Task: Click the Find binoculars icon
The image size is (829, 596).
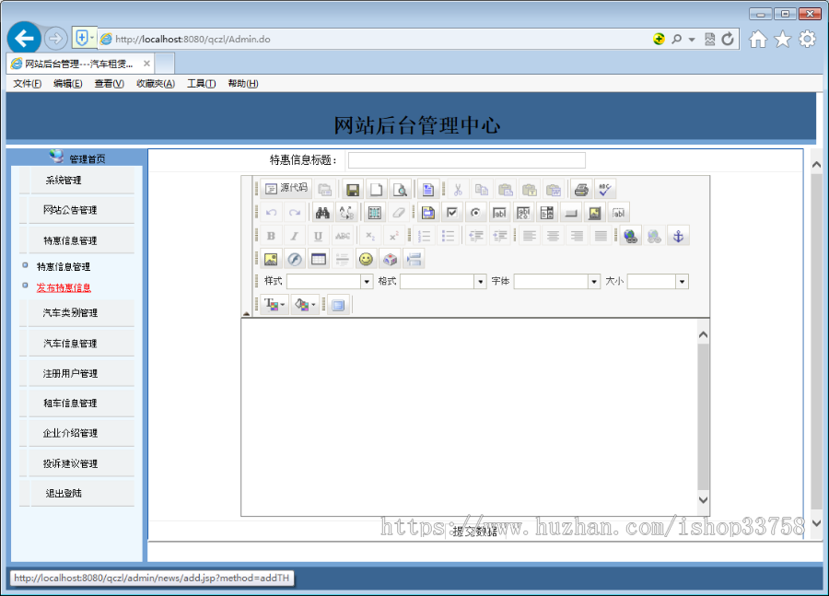Action: click(322, 213)
